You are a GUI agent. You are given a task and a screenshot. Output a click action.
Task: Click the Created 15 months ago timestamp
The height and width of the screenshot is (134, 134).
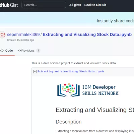pyautogui.click(x=20, y=40)
